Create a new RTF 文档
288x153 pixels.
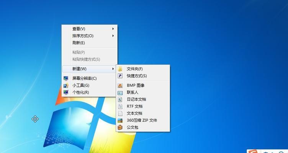tap(143, 106)
